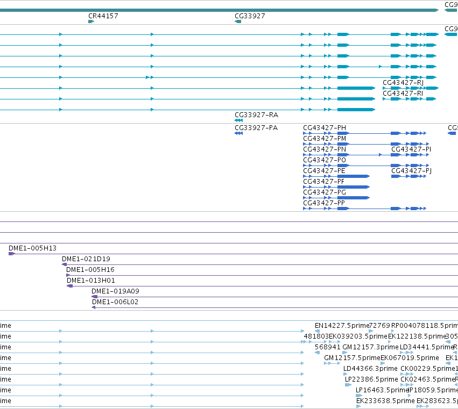Select the CG33927-PA coding glyph

238,133
